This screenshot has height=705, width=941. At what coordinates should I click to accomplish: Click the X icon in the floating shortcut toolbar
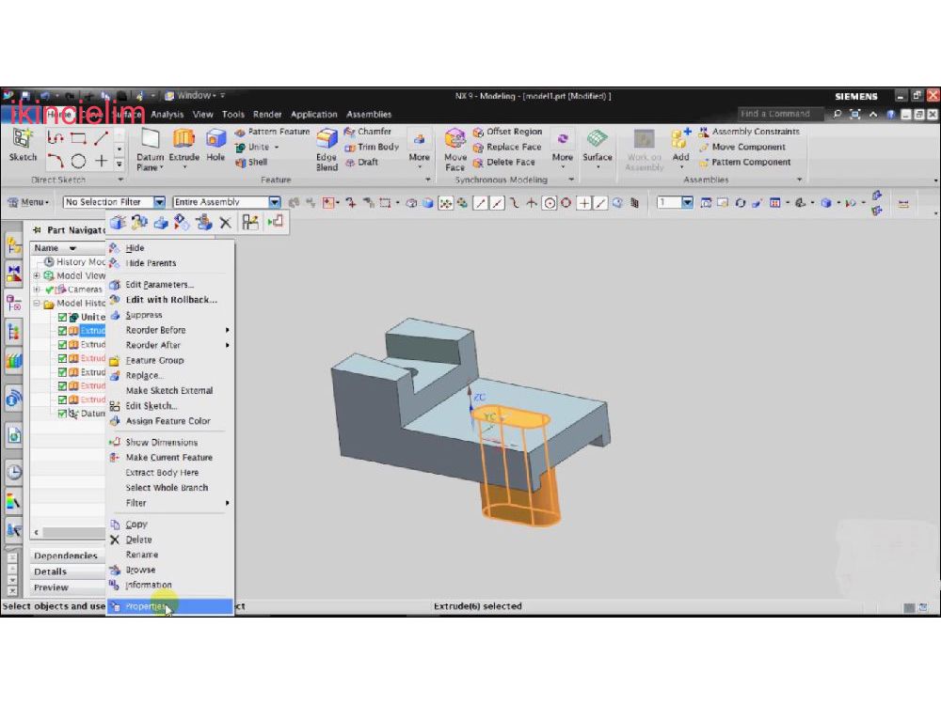(225, 223)
